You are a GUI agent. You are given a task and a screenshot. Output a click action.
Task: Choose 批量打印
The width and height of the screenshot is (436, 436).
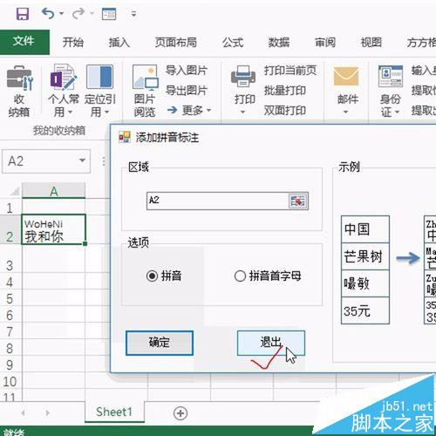285,91
